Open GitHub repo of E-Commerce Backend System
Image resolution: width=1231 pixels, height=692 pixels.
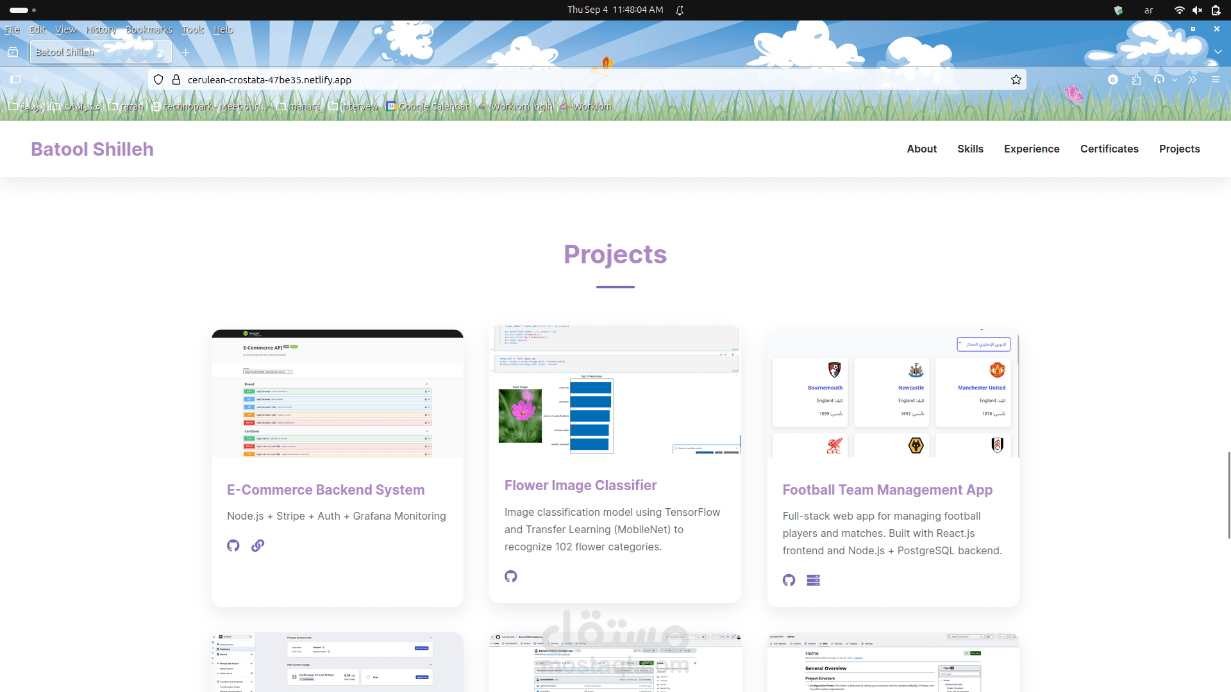(233, 545)
